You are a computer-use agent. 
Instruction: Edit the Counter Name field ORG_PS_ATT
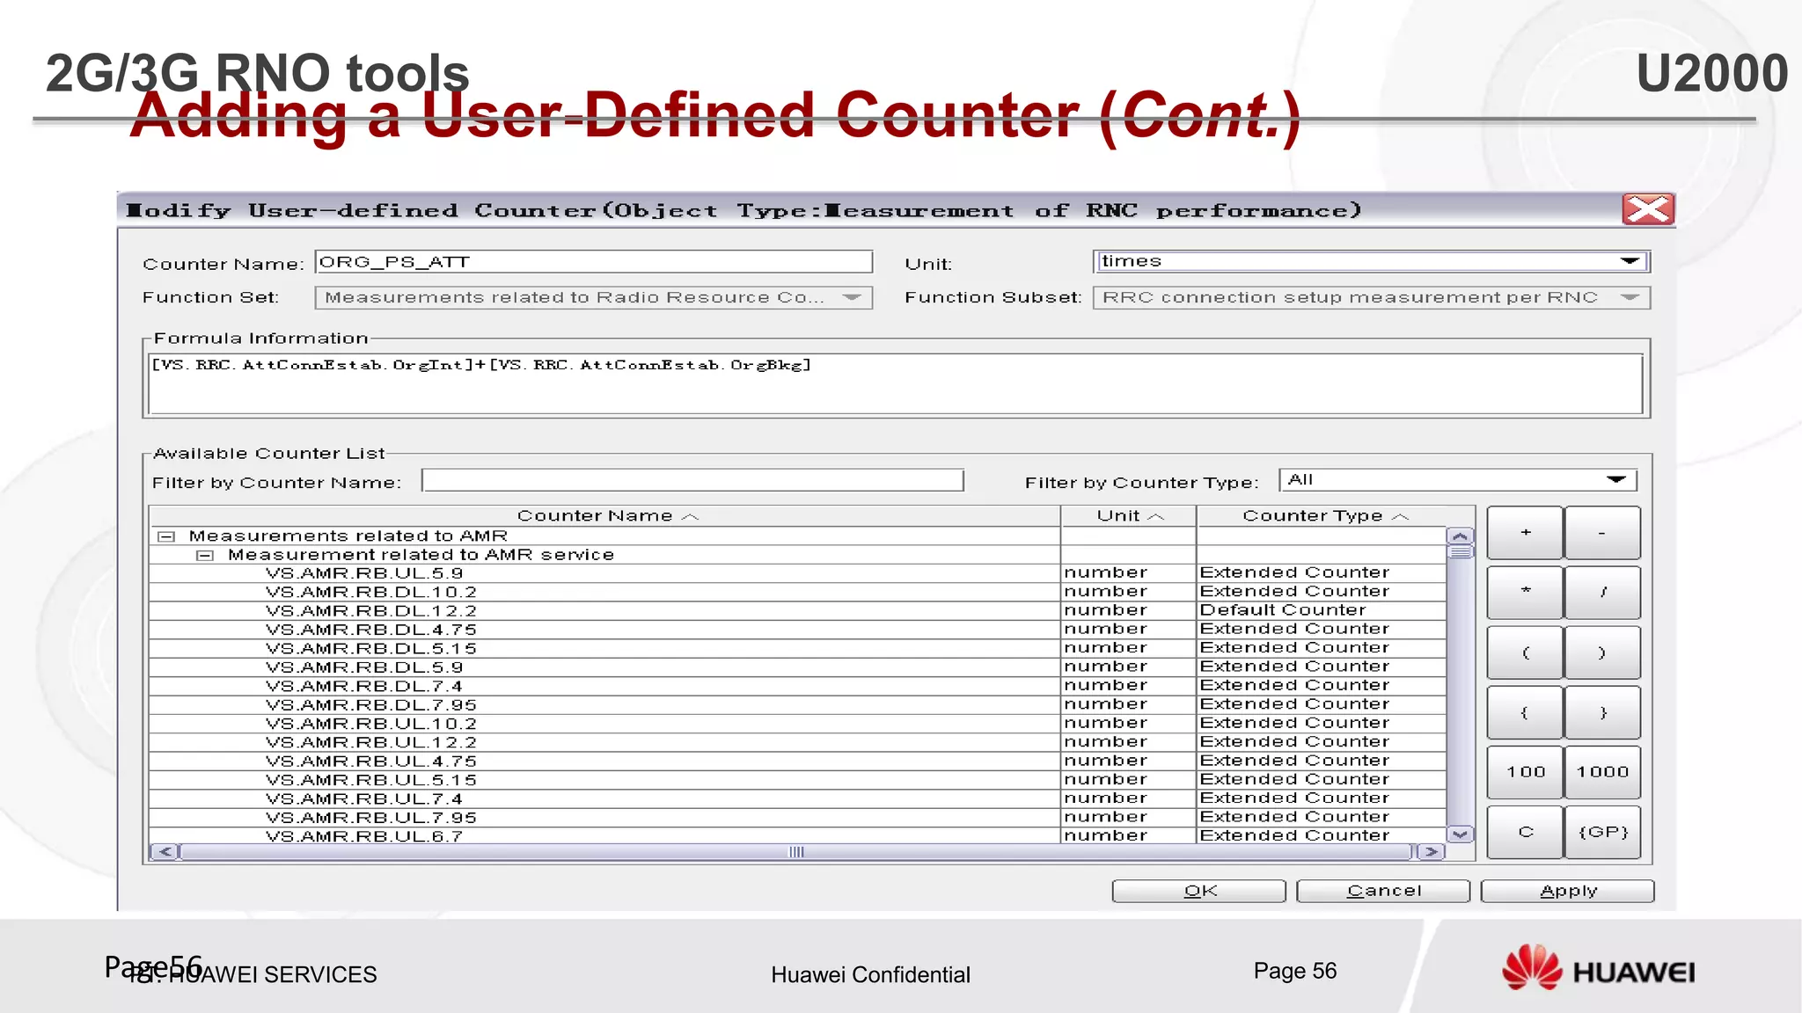[x=594, y=262]
